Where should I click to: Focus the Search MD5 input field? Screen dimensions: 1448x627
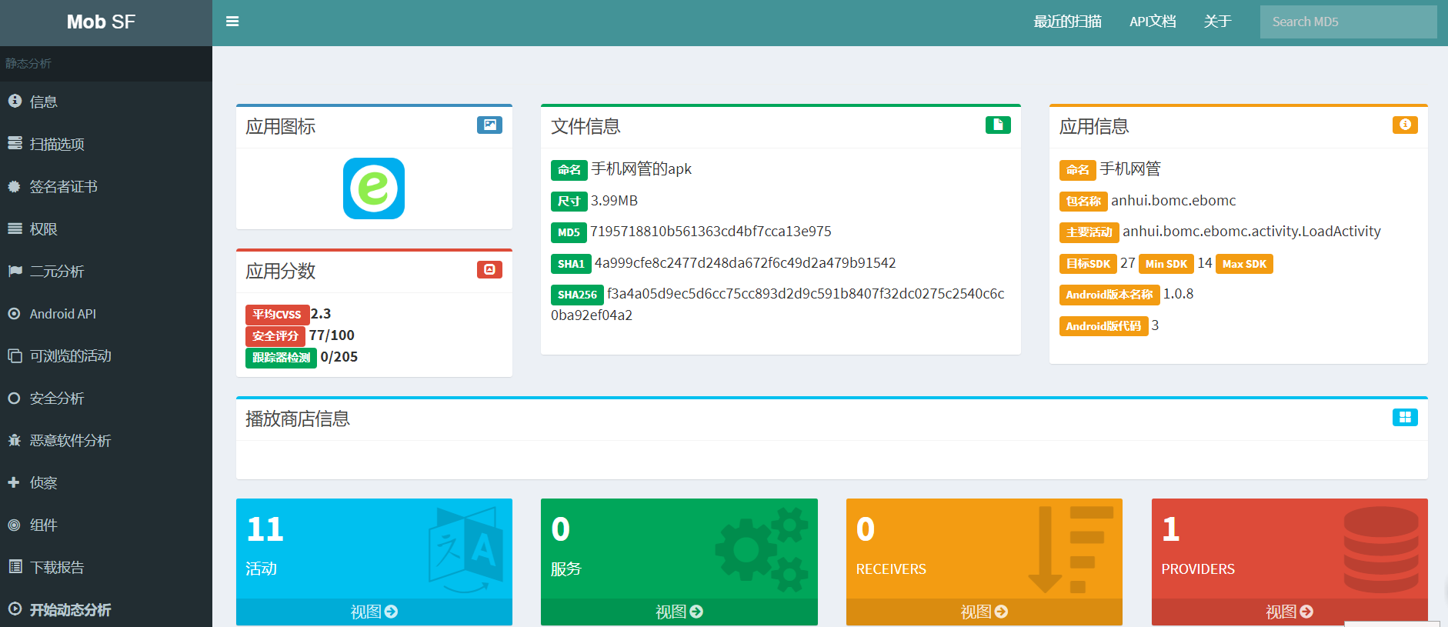pyautogui.click(x=1348, y=22)
